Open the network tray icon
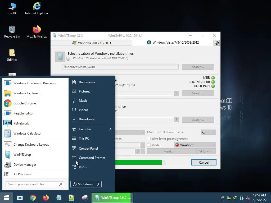Screen dimensions: 271x203 [x=223, y=198]
